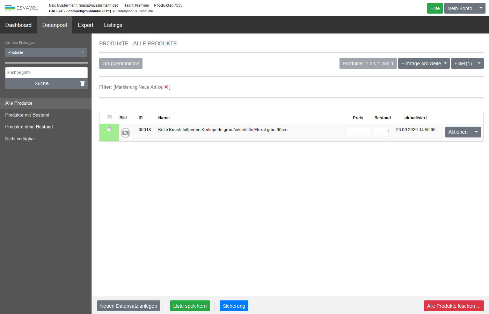Click the Preis input field for product 00018
The width and height of the screenshot is (489, 314).
tap(358, 131)
